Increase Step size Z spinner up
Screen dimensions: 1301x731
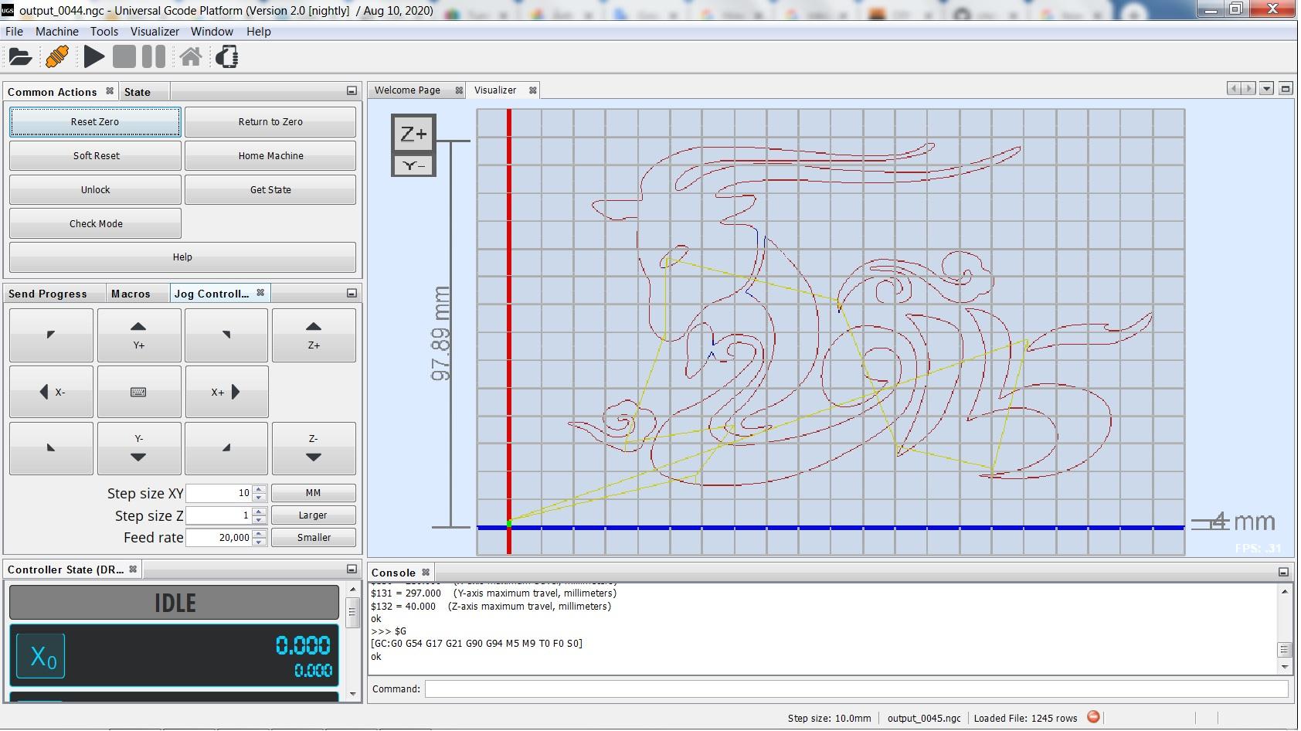260,512
